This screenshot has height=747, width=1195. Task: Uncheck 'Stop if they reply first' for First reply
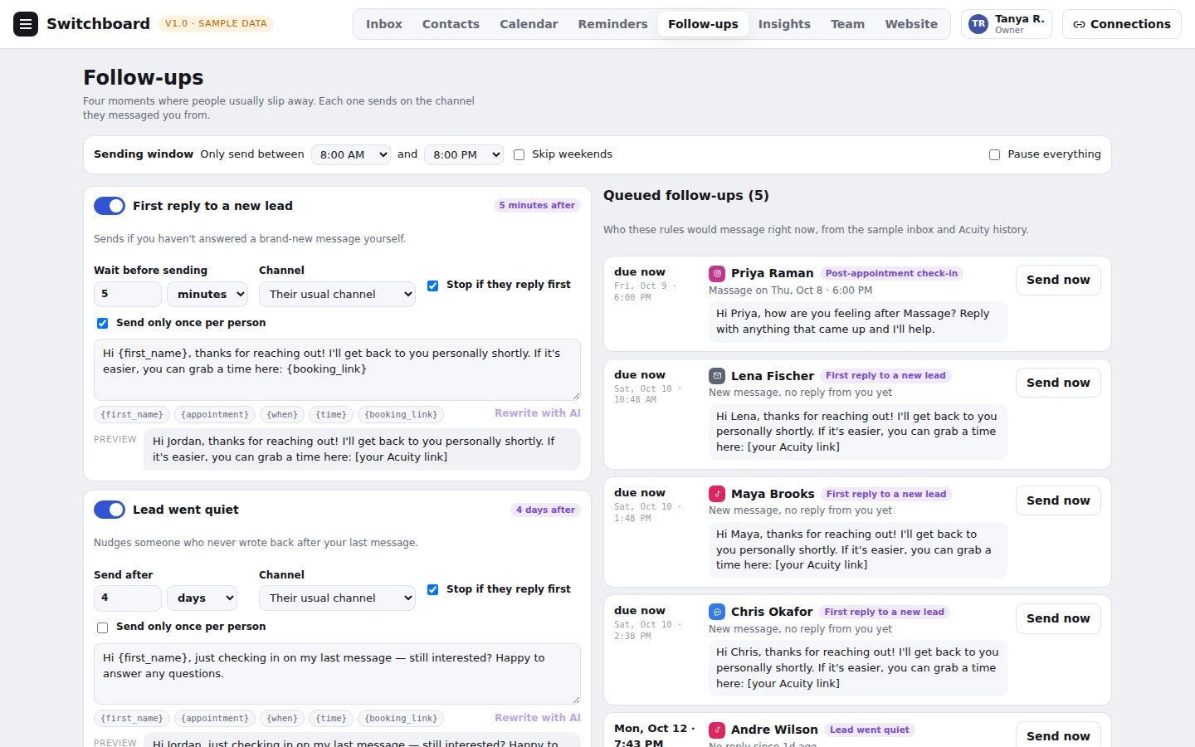click(432, 286)
